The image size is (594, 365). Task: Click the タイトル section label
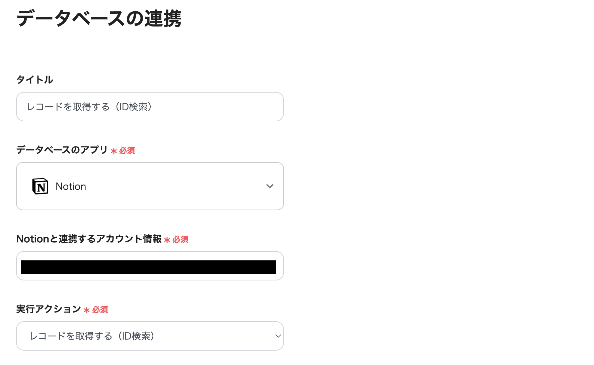[34, 80]
